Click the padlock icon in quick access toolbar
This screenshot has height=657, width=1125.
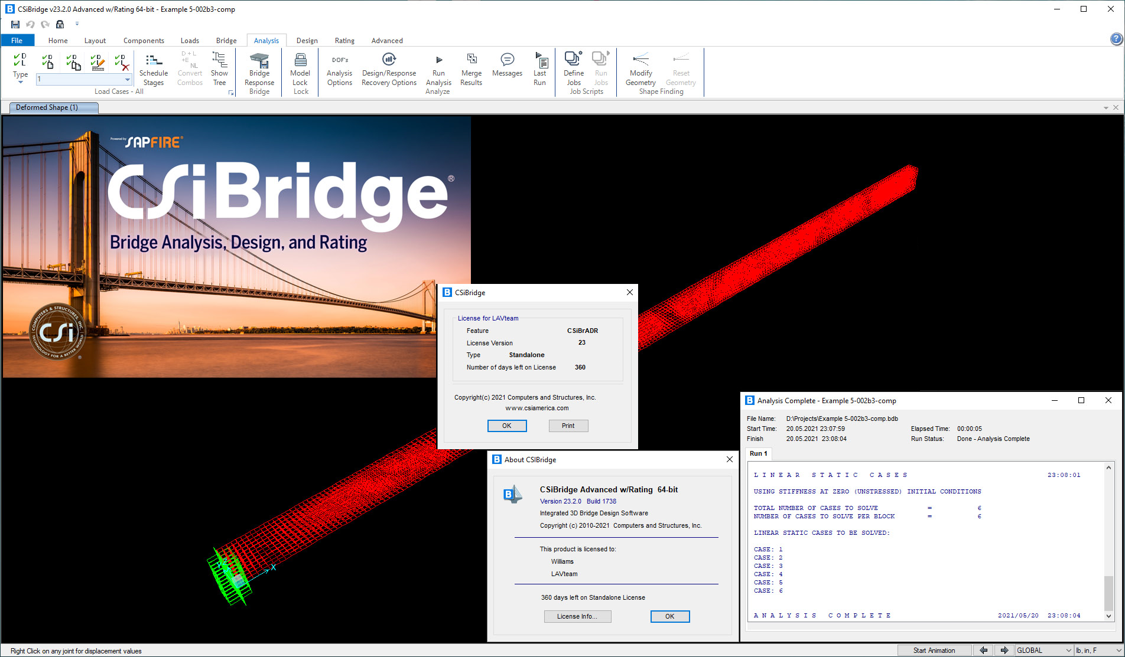click(x=60, y=24)
